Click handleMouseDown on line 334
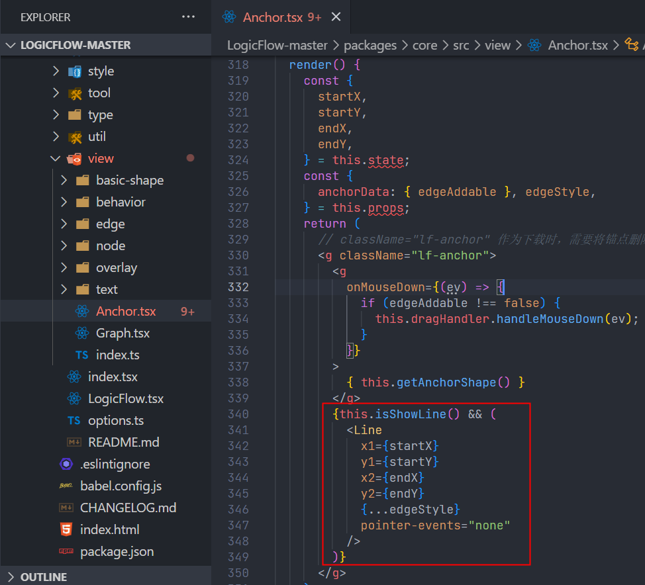The height and width of the screenshot is (585, 645). pos(550,318)
